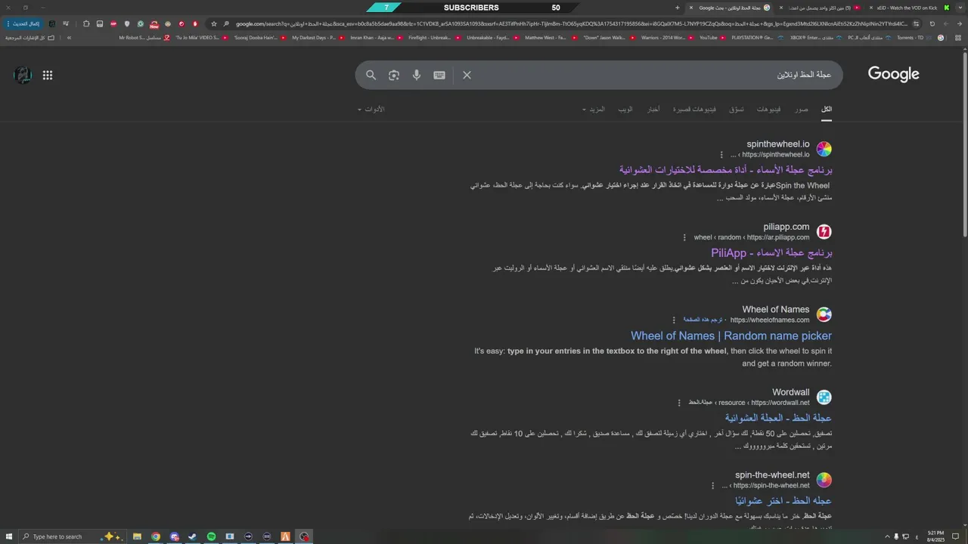
Task: Open the Google account profile avatar
Action: pos(23,75)
